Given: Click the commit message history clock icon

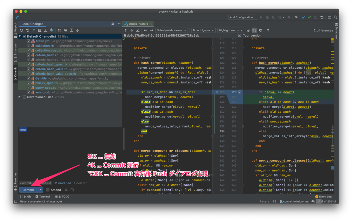Looking at the screenshot, I should tap(72, 190).
